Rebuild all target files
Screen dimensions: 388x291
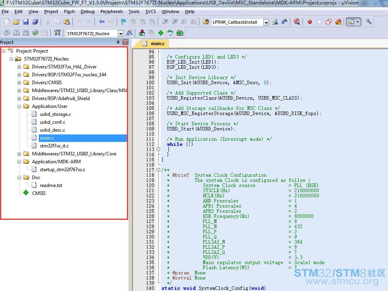click(26, 33)
